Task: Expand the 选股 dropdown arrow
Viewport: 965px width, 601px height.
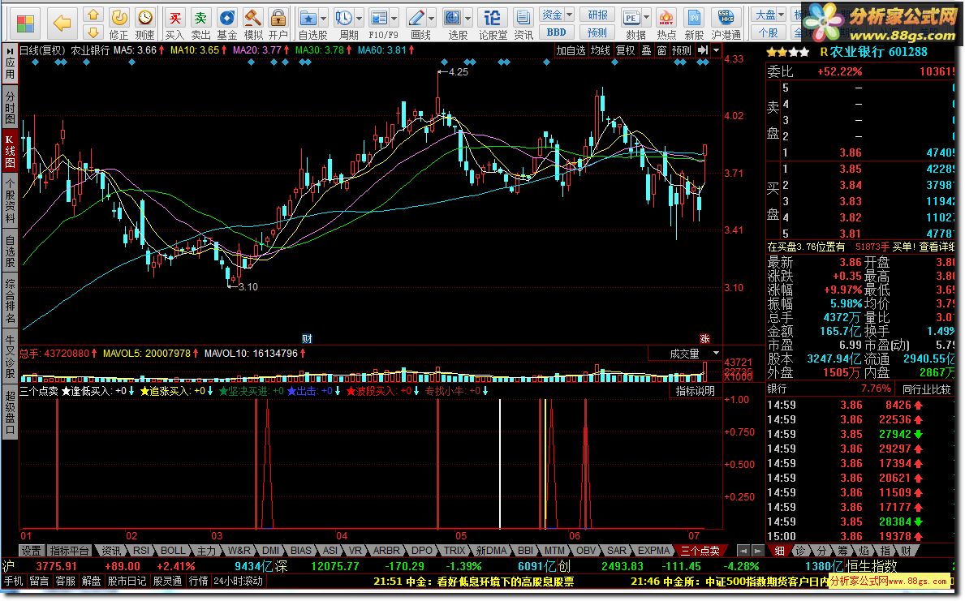Action: pyautogui.click(x=467, y=19)
